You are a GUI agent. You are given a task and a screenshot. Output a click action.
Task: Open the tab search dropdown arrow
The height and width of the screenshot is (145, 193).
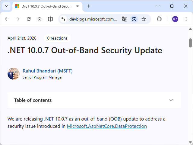tap(6, 6)
